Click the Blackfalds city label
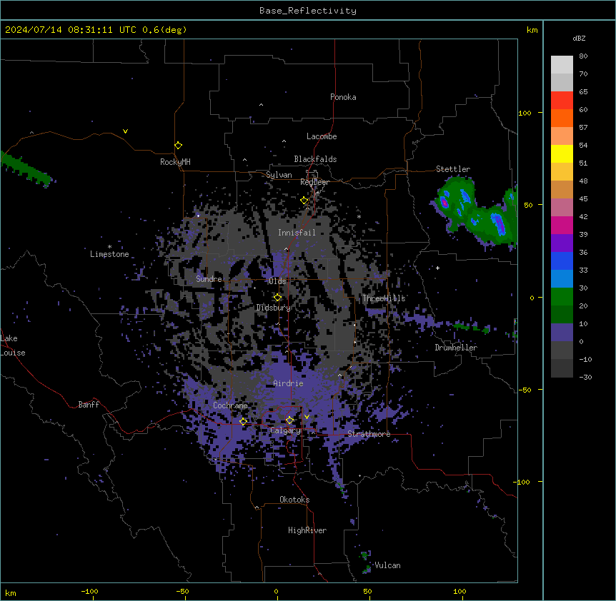 (x=315, y=159)
